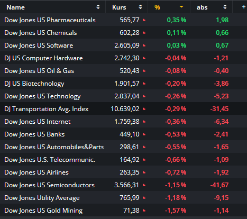Click red indicator next to 520,43
This screenshot has width=247, height=219.
click(144, 71)
